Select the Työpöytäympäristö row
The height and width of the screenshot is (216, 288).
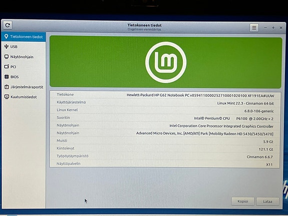tap(165, 156)
